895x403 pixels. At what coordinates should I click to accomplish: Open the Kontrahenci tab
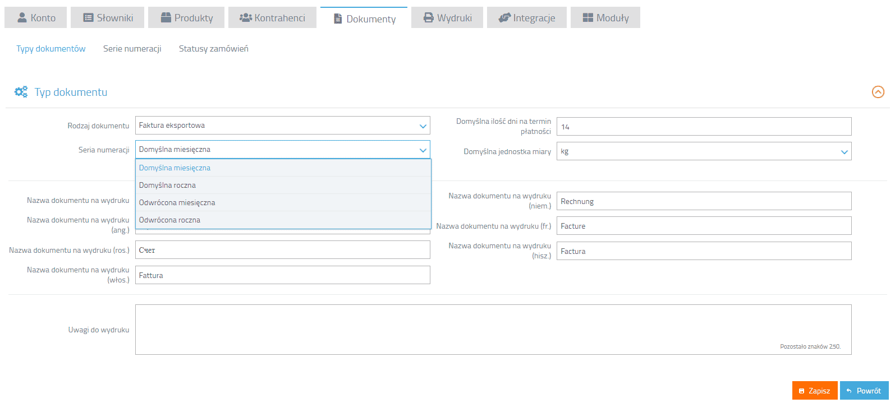[x=272, y=18]
